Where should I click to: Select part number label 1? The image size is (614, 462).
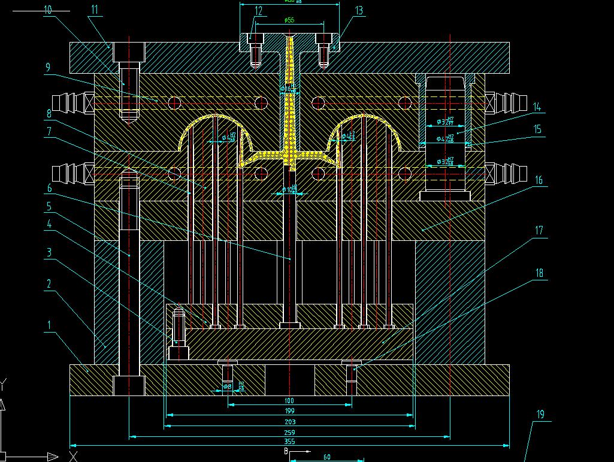click(49, 325)
